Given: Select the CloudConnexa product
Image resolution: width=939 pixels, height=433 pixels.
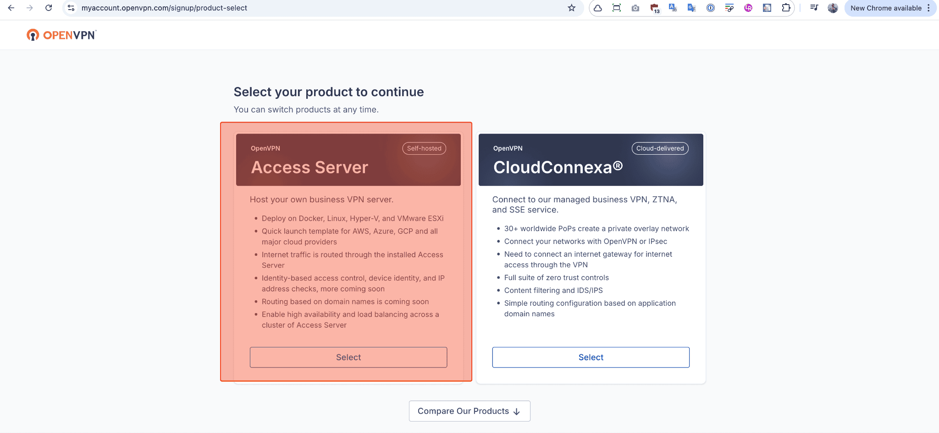Looking at the screenshot, I should point(591,357).
